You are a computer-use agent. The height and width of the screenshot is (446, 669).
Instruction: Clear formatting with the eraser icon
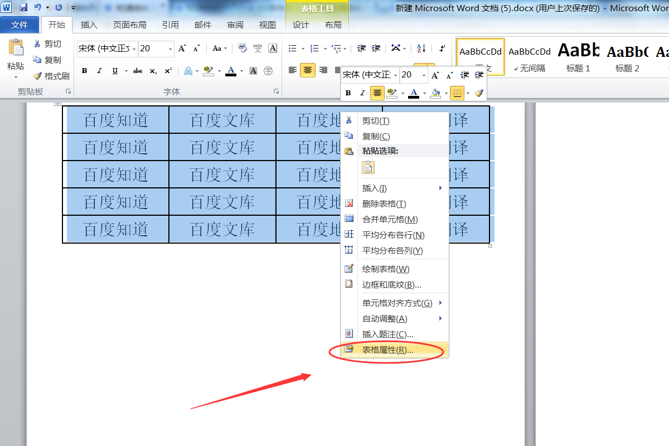click(243, 49)
